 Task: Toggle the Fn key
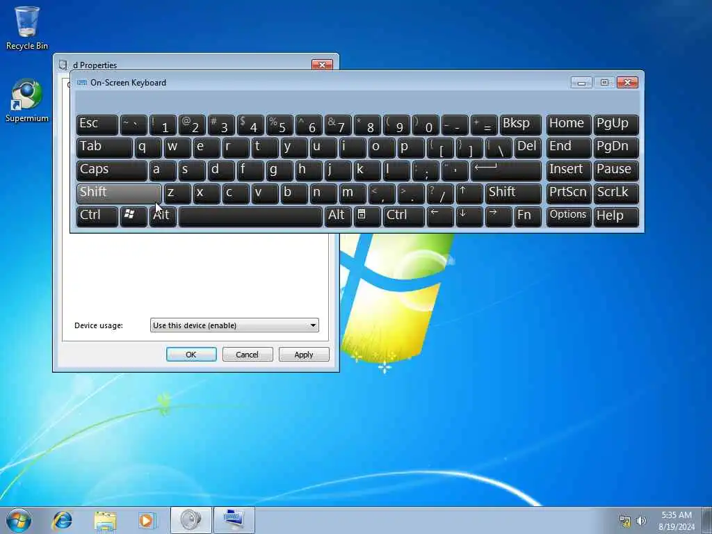click(528, 217)
